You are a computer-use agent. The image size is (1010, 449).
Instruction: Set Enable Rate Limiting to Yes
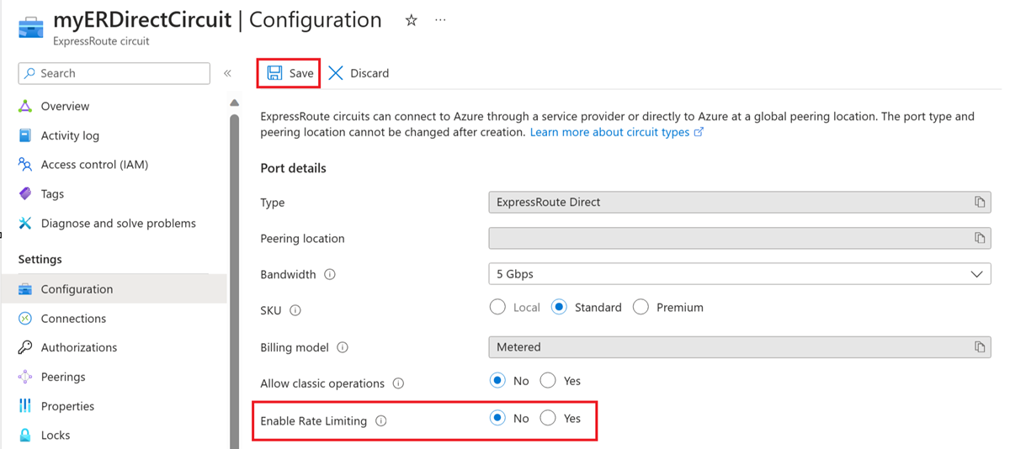tap(548, 418)
